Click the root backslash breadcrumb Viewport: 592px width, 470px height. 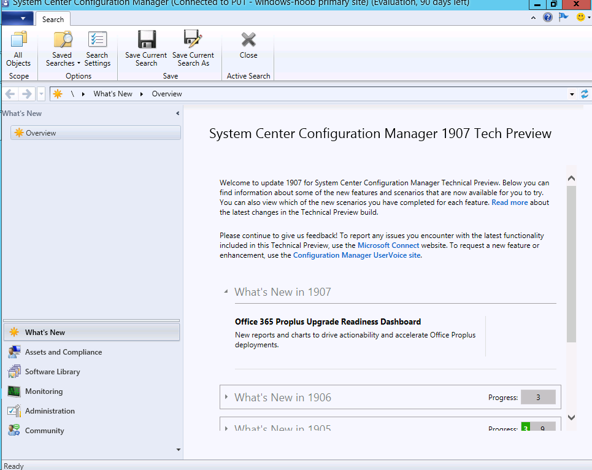pos(72,94)
